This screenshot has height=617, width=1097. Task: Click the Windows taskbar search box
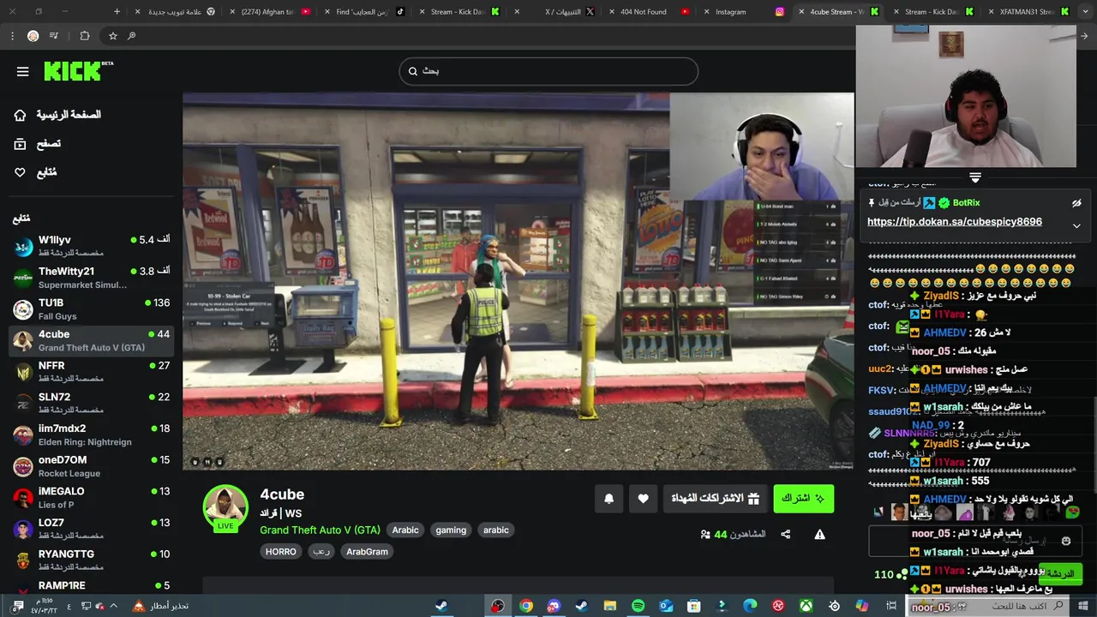[987, 606]
